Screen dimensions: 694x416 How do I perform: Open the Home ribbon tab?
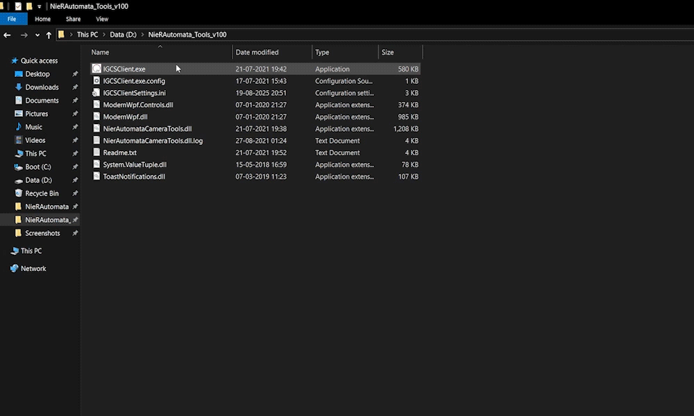click(x=43, y=19)
